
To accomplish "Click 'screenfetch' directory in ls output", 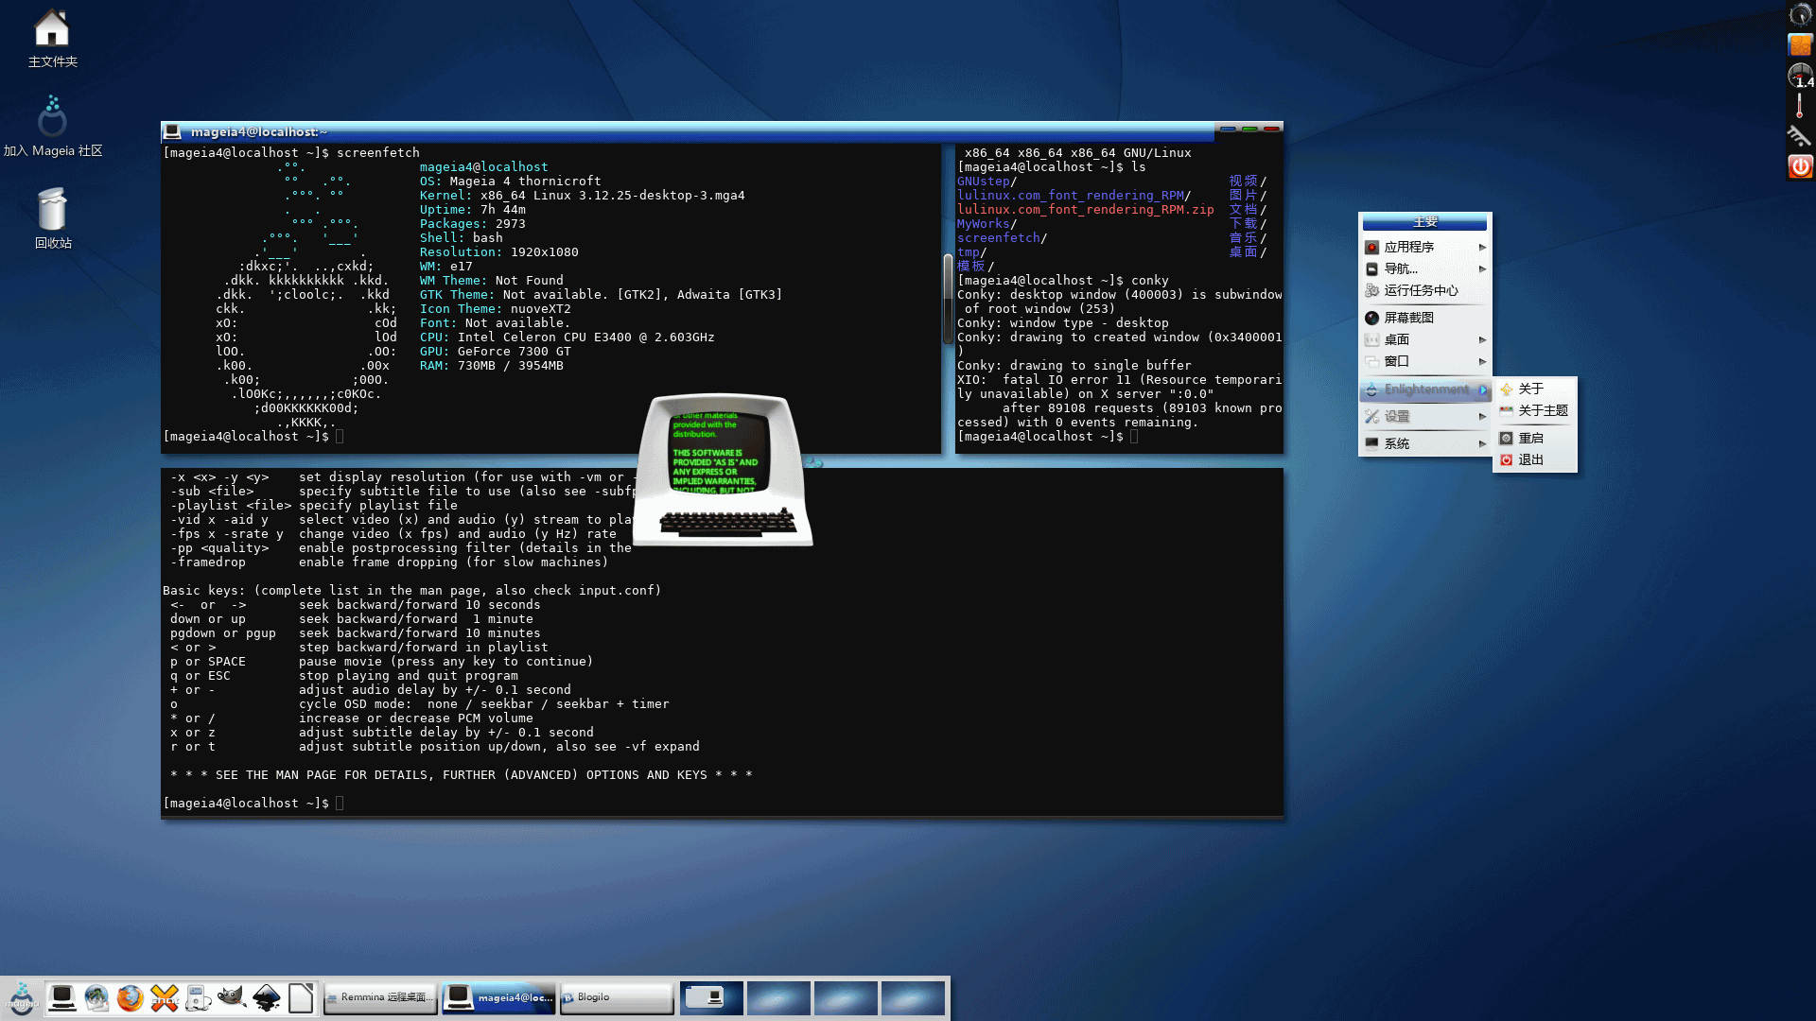I will pyautogui.click(x=999, y=238).
